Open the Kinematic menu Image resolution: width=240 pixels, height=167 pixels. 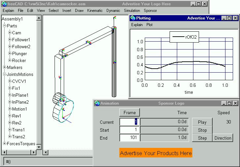(95, 11)
